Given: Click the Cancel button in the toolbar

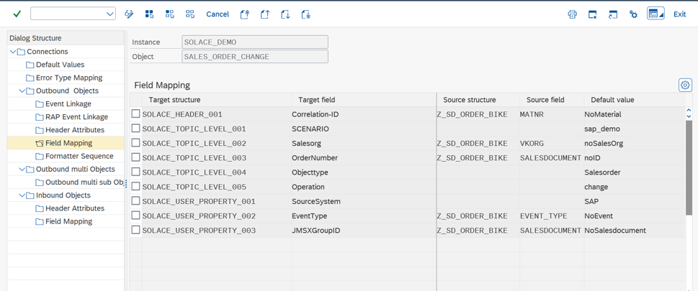Looking at the screenshot, I should (218, 14).
